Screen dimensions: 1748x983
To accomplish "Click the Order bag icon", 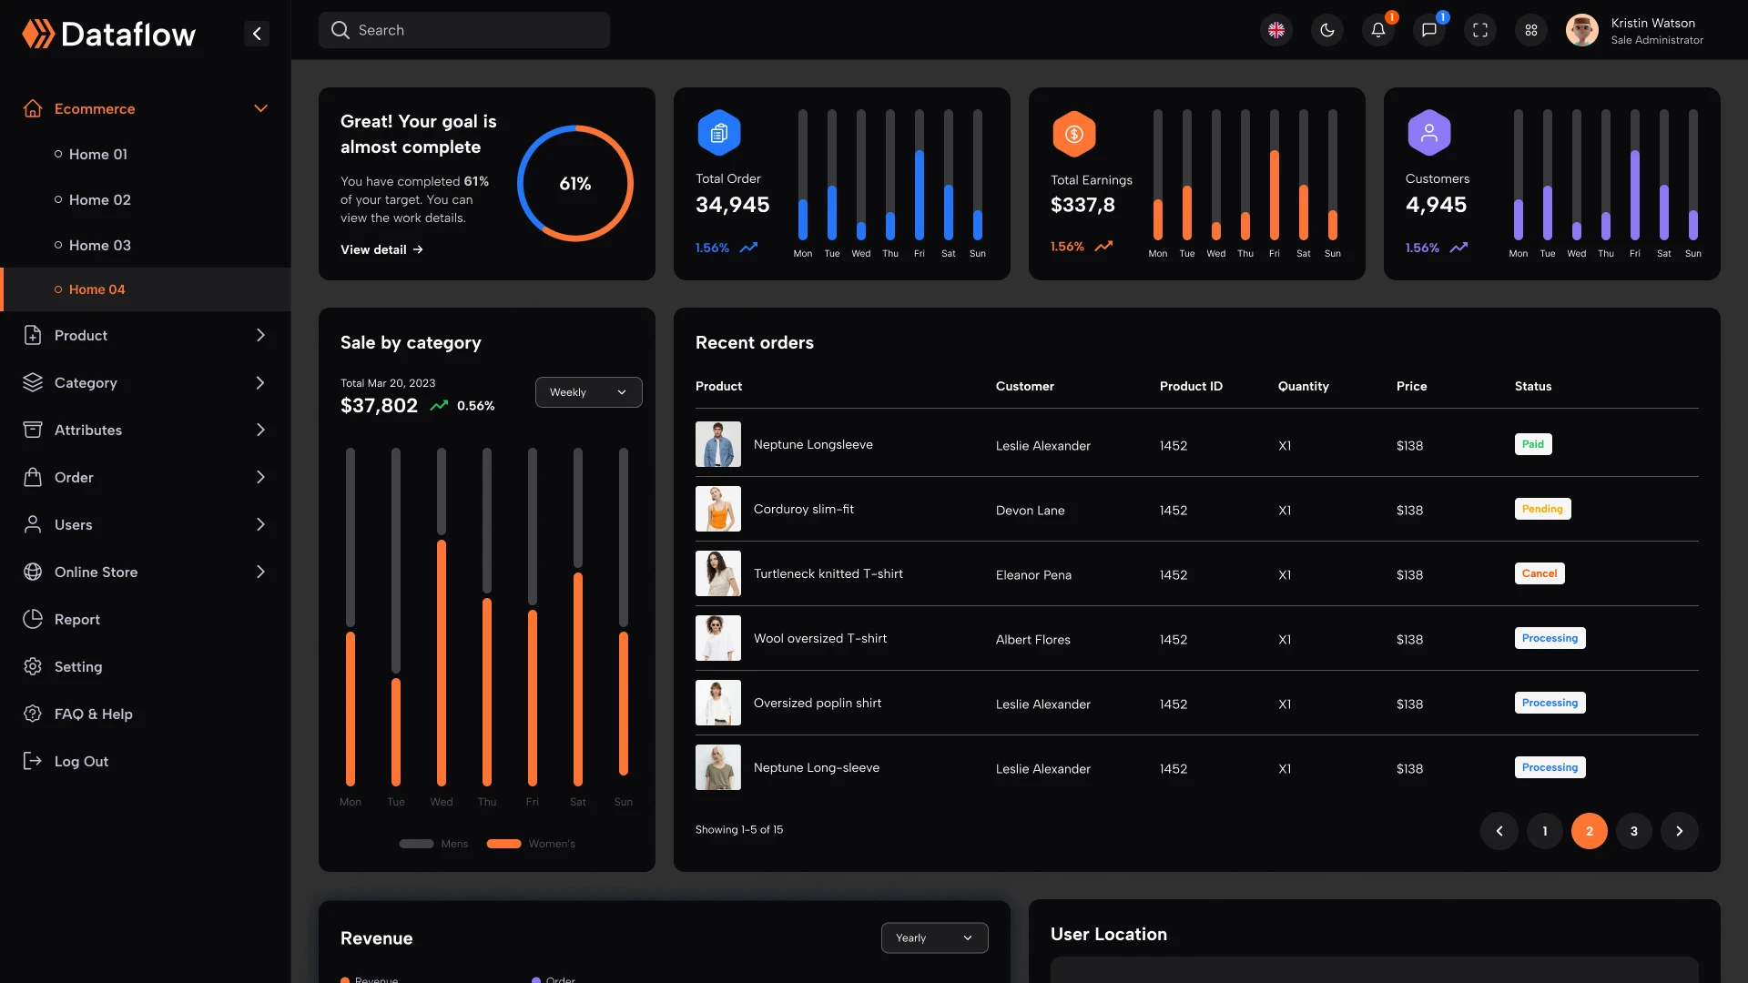I will 33,477.
